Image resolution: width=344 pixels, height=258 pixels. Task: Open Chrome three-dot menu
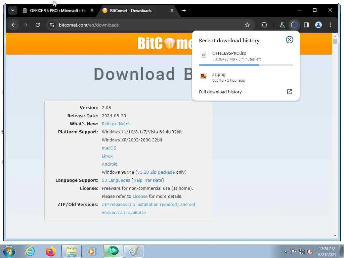(x=331, y=25)
